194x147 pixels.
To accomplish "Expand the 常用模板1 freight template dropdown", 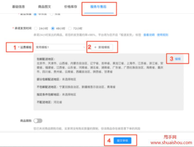I will pyautogui.click(x=60, y=47).
